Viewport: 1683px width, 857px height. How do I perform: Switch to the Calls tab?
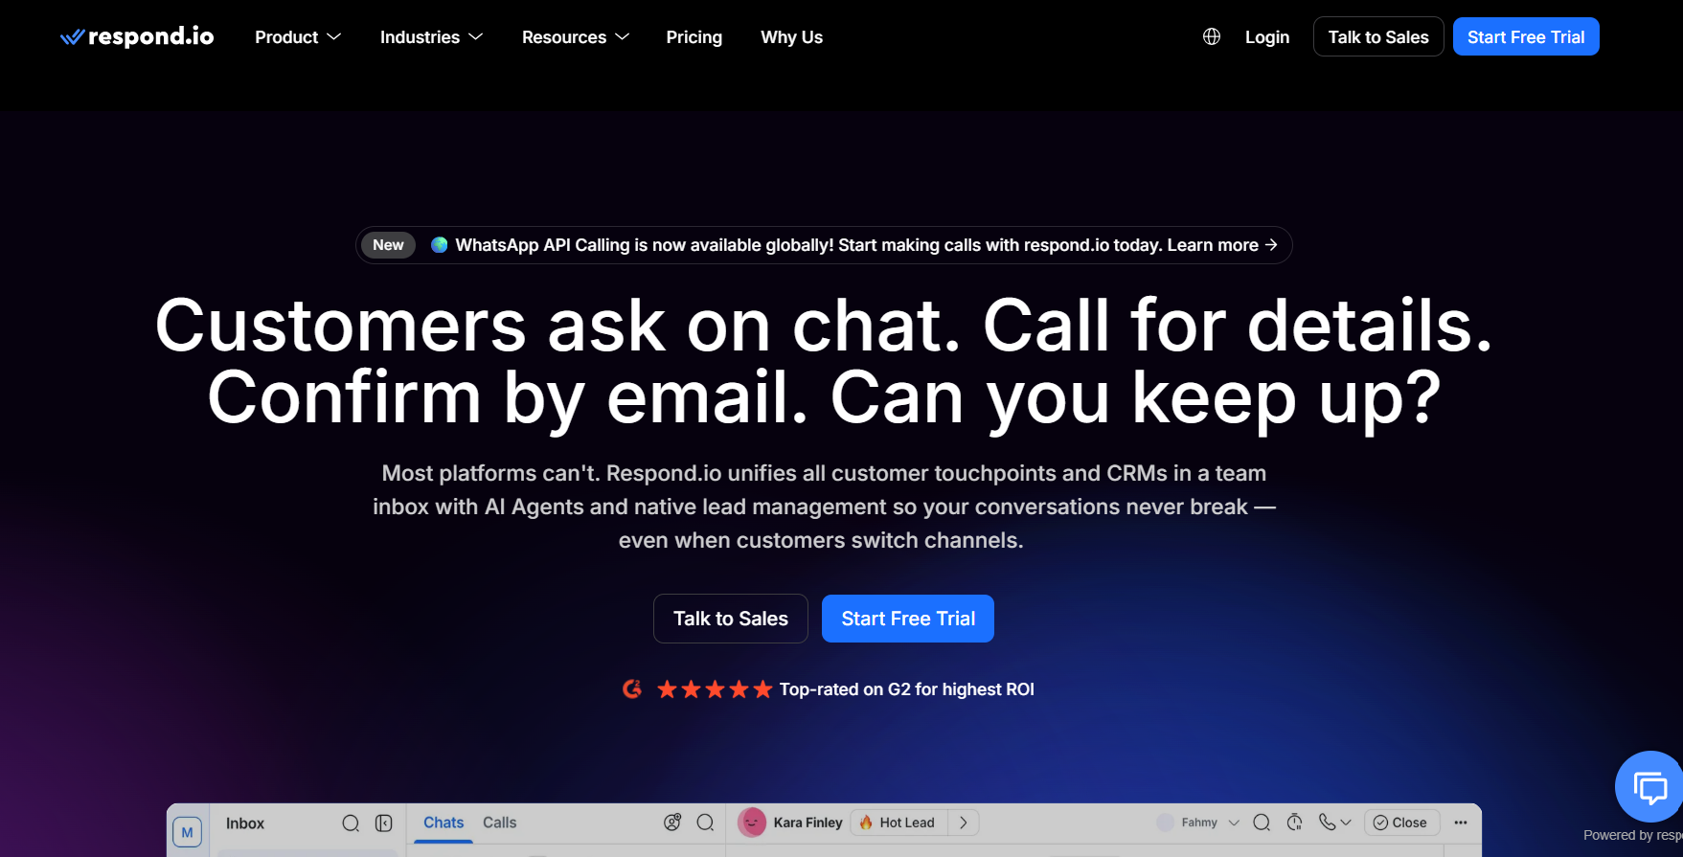click(499, 823)
